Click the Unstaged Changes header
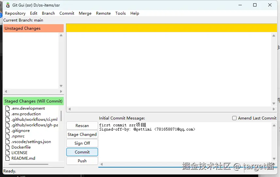280x177 pixels. pyautogui.click(x=33, y=28)
